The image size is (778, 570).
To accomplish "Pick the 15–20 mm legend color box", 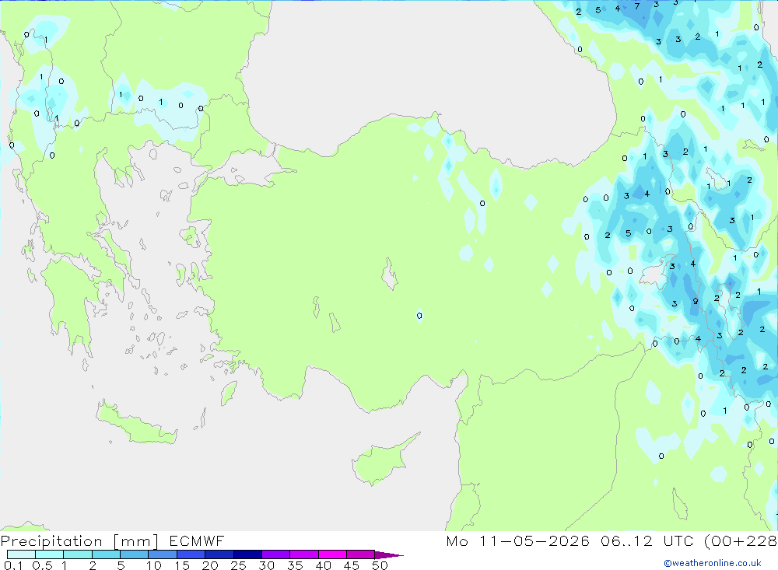I will click(191, 554).
